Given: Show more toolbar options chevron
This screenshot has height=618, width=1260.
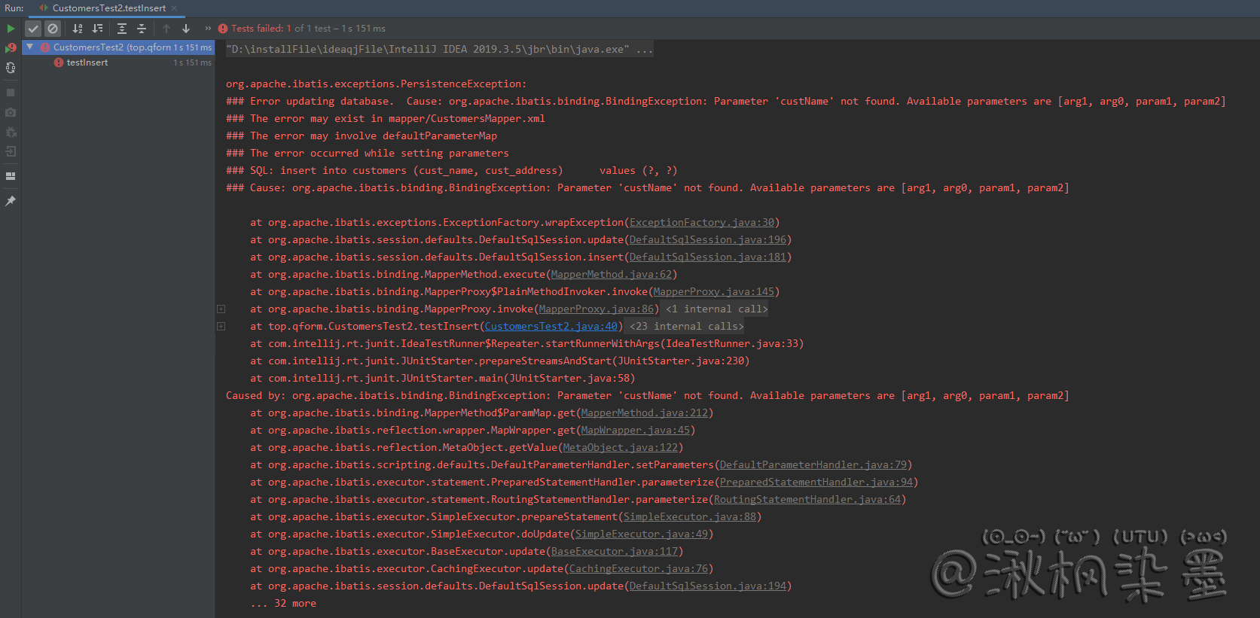Looking at the screenshot, I should click(x=208, y=29).
